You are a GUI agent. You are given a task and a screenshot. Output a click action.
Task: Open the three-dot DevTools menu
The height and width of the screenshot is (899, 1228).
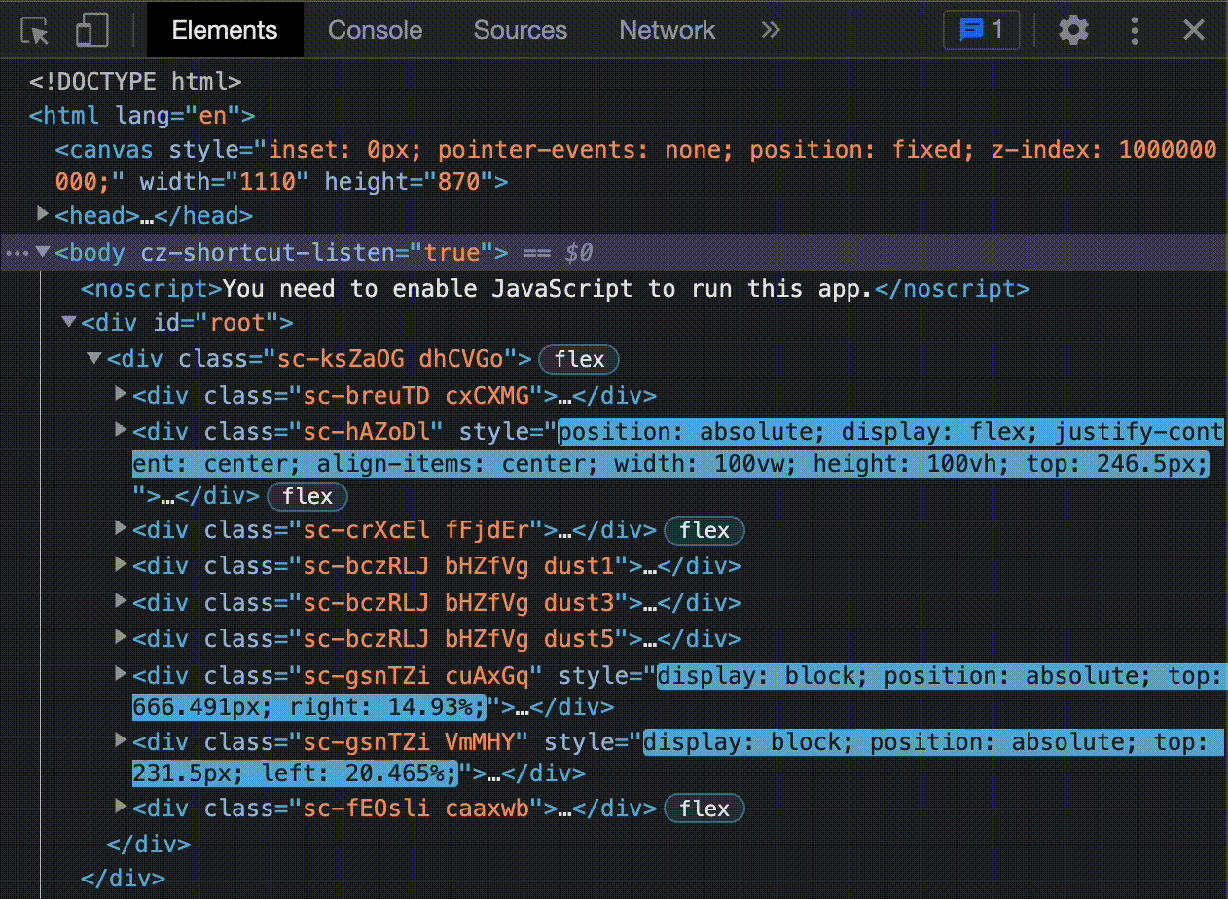pyautogui.click(x=1135, y=30)
